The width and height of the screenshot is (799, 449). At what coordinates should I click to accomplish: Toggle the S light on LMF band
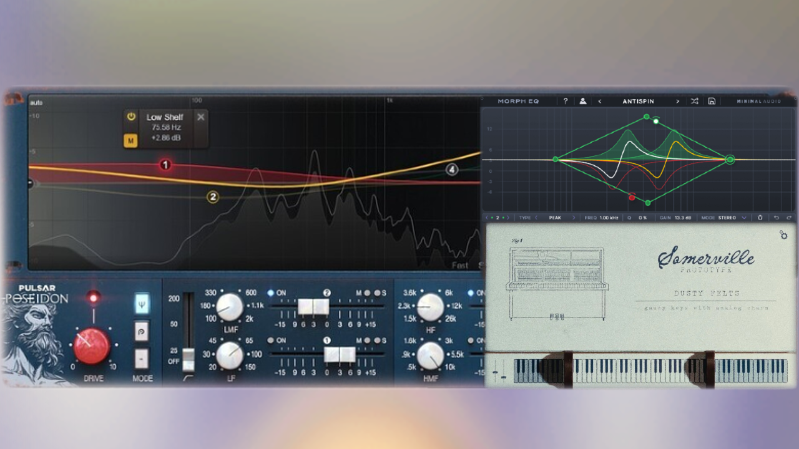coord(377,293)
